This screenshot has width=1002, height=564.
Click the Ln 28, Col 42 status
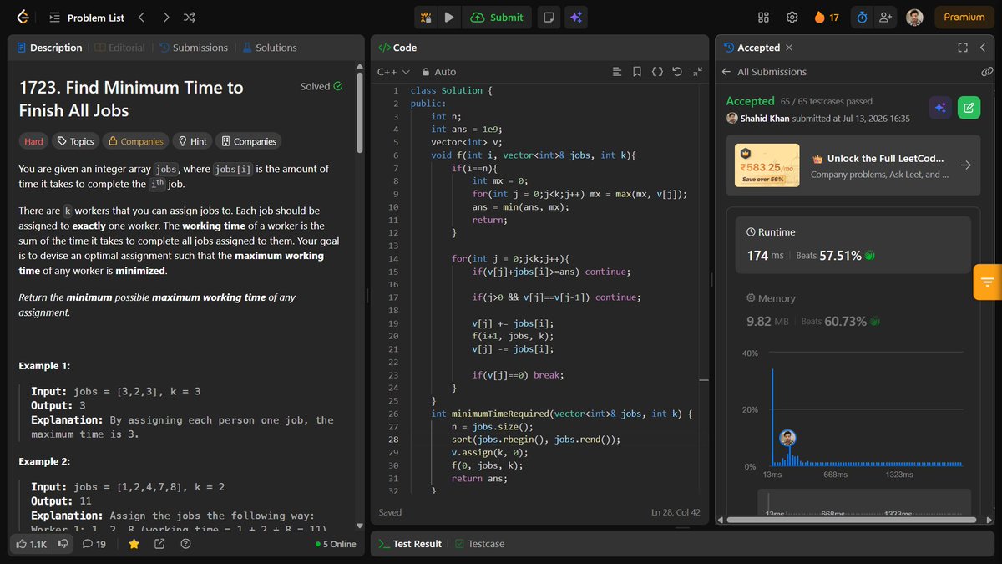(676, 512)
